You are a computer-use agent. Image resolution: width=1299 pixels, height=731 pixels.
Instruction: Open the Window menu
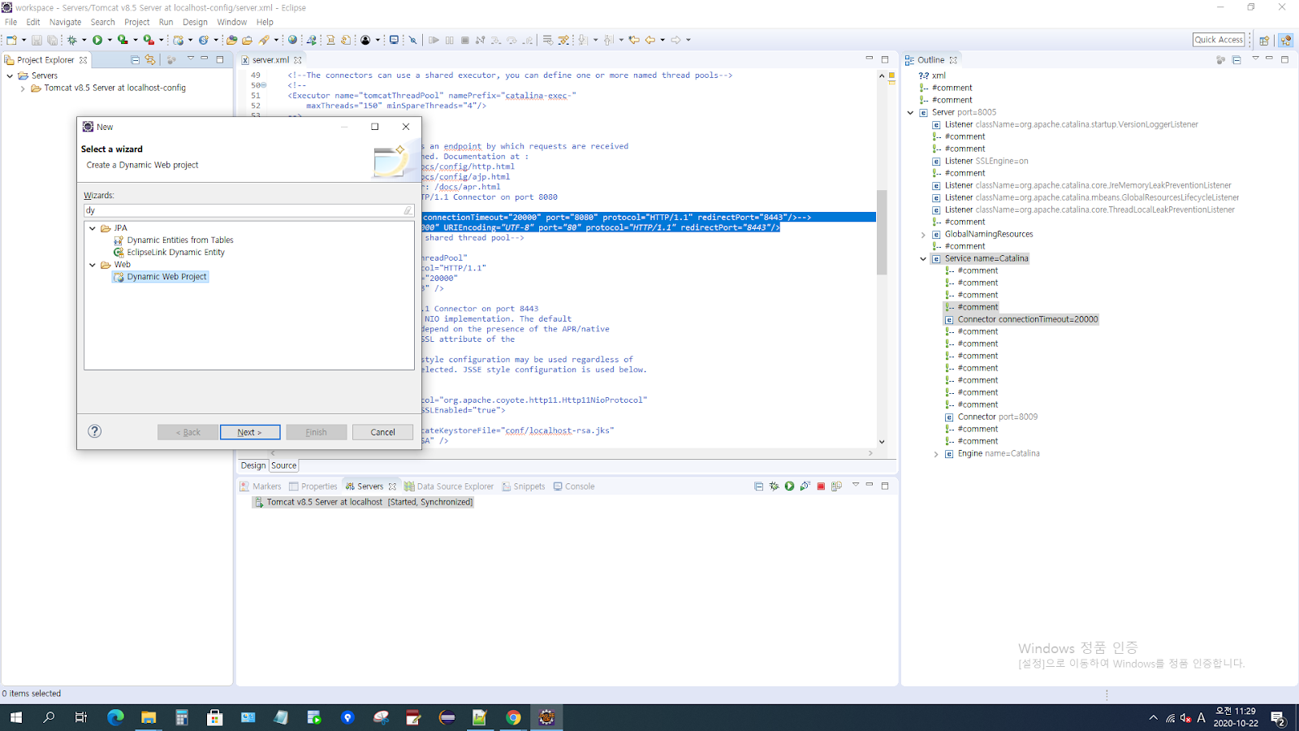coord(231,22)
